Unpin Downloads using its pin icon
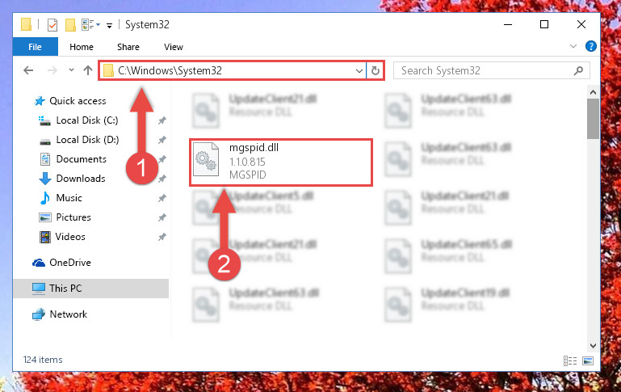 pyautogui.click(x=162, y=179)
